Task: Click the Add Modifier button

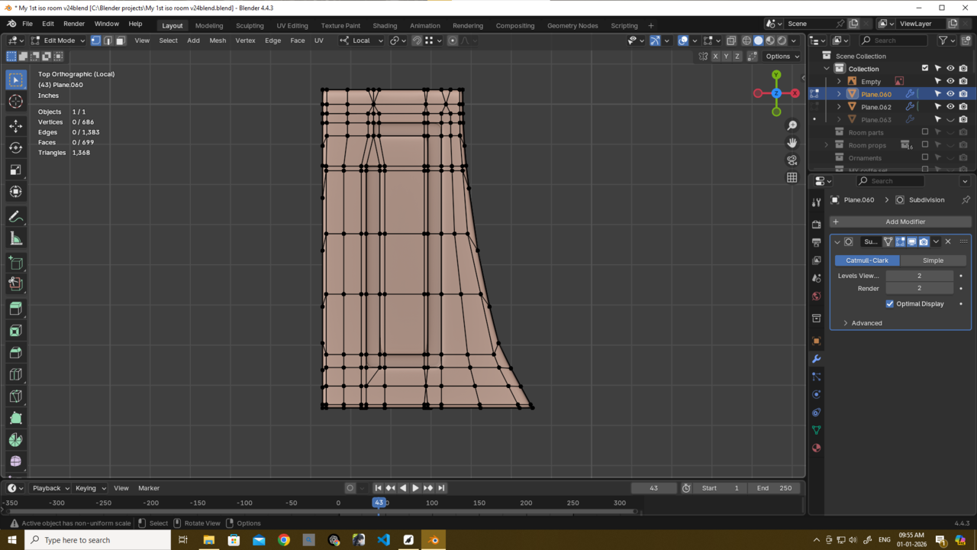Action: pos(904,222)
